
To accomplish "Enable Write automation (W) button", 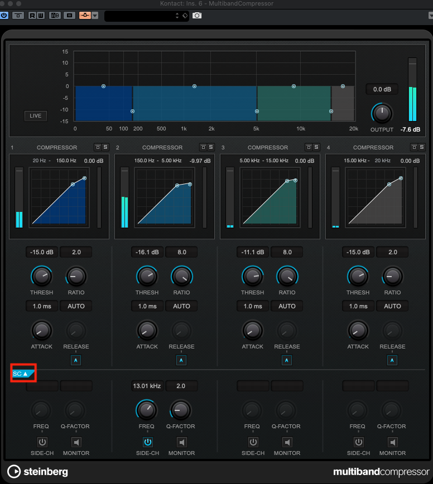I will [x=41, y=16].
